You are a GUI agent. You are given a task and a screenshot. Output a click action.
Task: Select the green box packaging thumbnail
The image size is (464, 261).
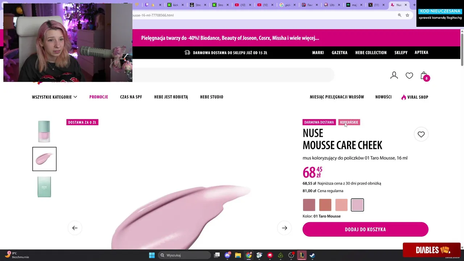tap(44, 187)
